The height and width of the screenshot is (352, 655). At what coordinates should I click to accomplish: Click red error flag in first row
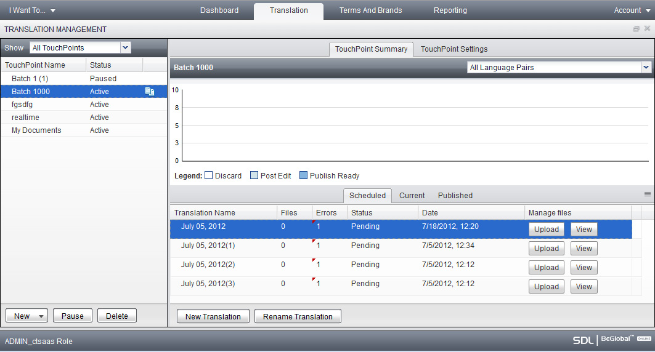314,222
